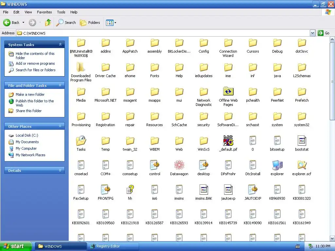
Task: Switch to Registry Editor taskbar button
Action: (x=113, y=246)
